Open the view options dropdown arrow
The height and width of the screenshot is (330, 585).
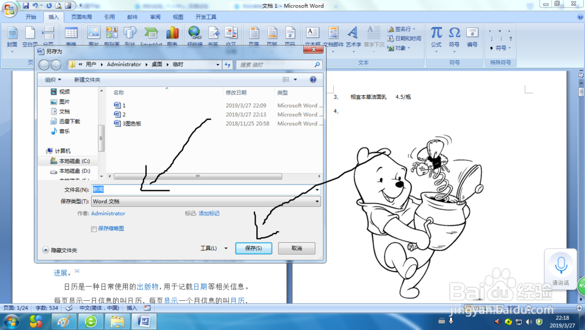pos(295,79)
